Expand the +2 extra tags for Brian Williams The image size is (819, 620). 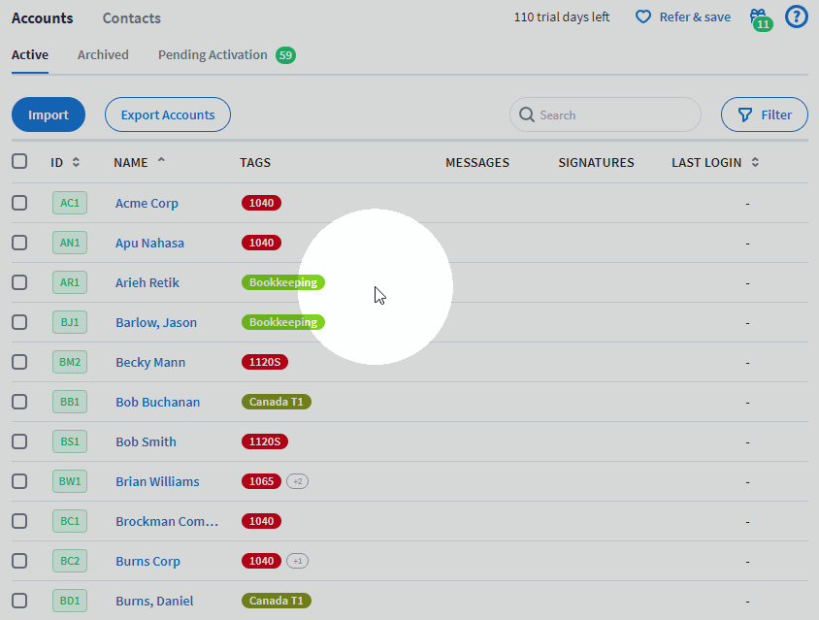[x=297, y=481]
